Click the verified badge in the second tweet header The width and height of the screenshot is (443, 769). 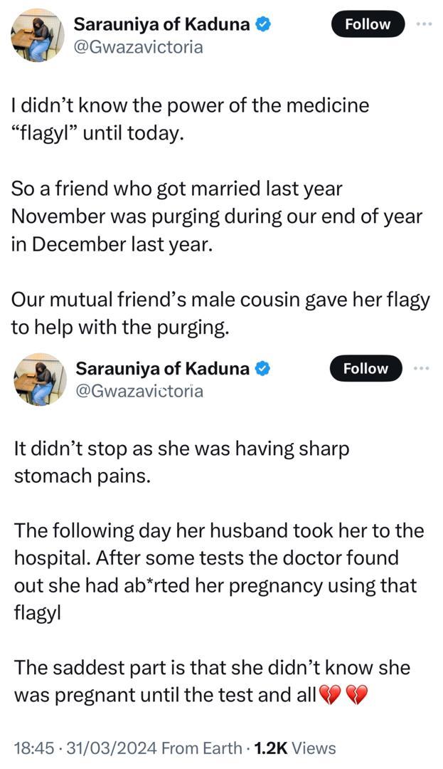point(263,369)
